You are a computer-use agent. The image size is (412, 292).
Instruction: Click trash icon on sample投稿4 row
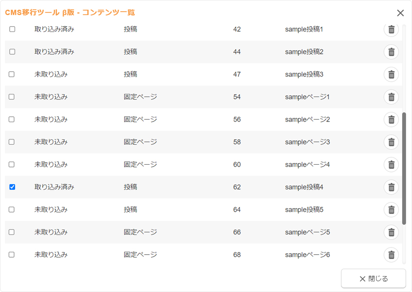[x=391, y=187]
